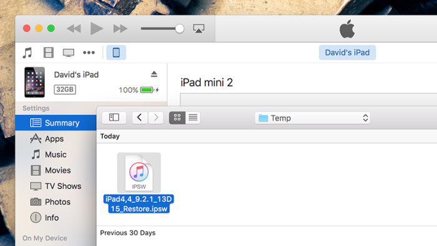Eject David's iPad

coord(154,74)
